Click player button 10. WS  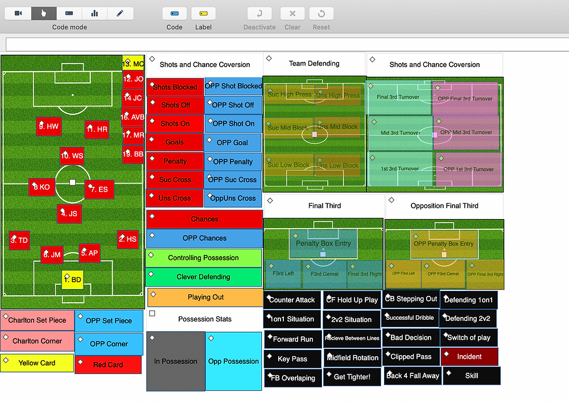point(72,156)
